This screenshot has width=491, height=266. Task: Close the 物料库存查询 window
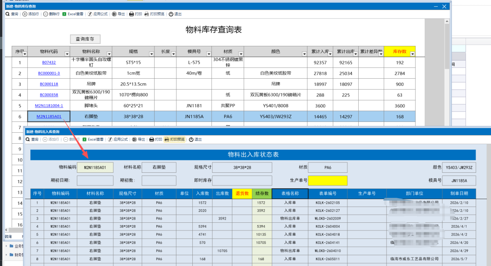[x=444, y=6]
